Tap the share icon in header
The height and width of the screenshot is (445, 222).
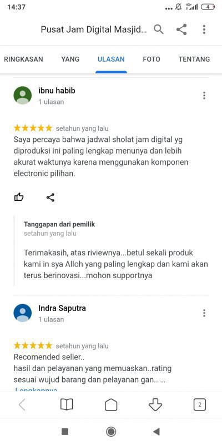(x=181, y=29)
